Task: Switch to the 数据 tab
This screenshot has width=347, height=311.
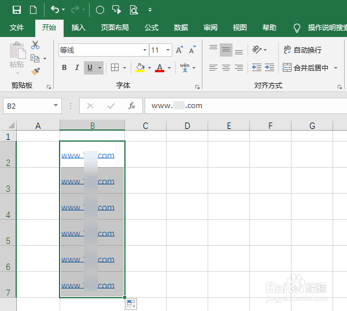Action: click(x=181, y=28)
